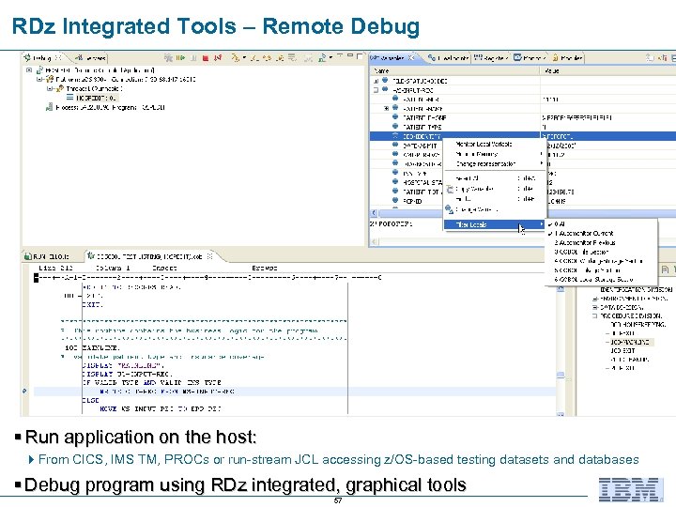Close the Variables tab with its X

click(x=411, y=57)
